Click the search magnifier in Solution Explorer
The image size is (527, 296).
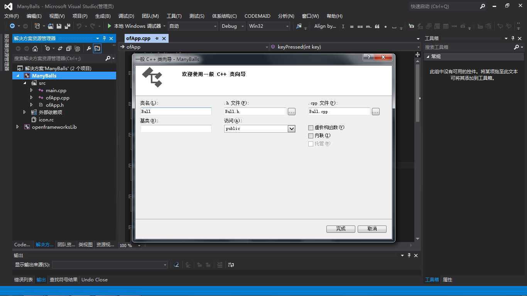[x=108, y=58]
